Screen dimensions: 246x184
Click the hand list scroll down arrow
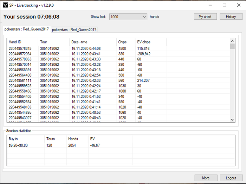pyautogui.click(x=232, y=120)
